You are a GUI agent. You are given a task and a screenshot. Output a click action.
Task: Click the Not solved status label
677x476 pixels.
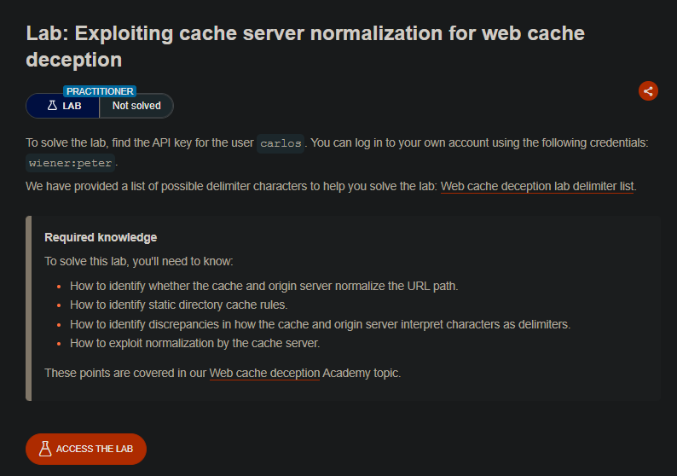[136, 106]
